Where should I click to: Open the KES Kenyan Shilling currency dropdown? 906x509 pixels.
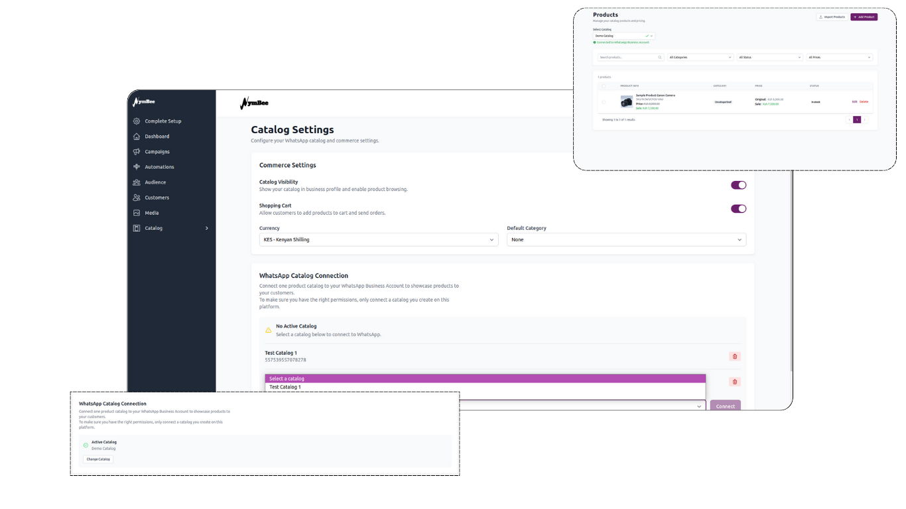tap(378, 239)
